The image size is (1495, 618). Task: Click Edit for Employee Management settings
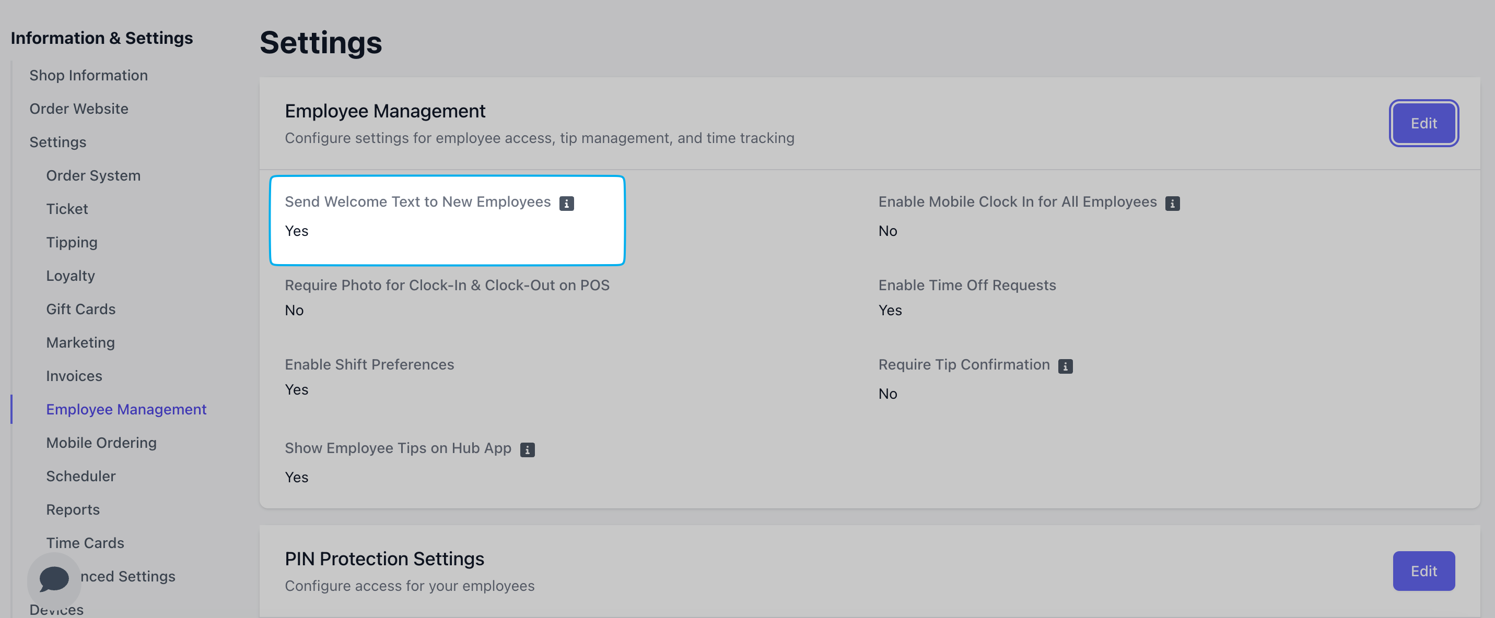coord(1423,123)
